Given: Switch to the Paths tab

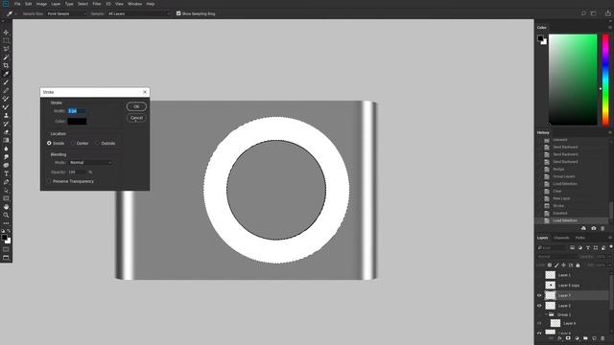Looking at the screenshot, I should [579, 238].
